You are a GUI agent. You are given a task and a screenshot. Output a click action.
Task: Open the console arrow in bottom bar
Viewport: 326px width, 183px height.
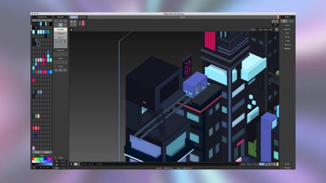coord(71,164)
